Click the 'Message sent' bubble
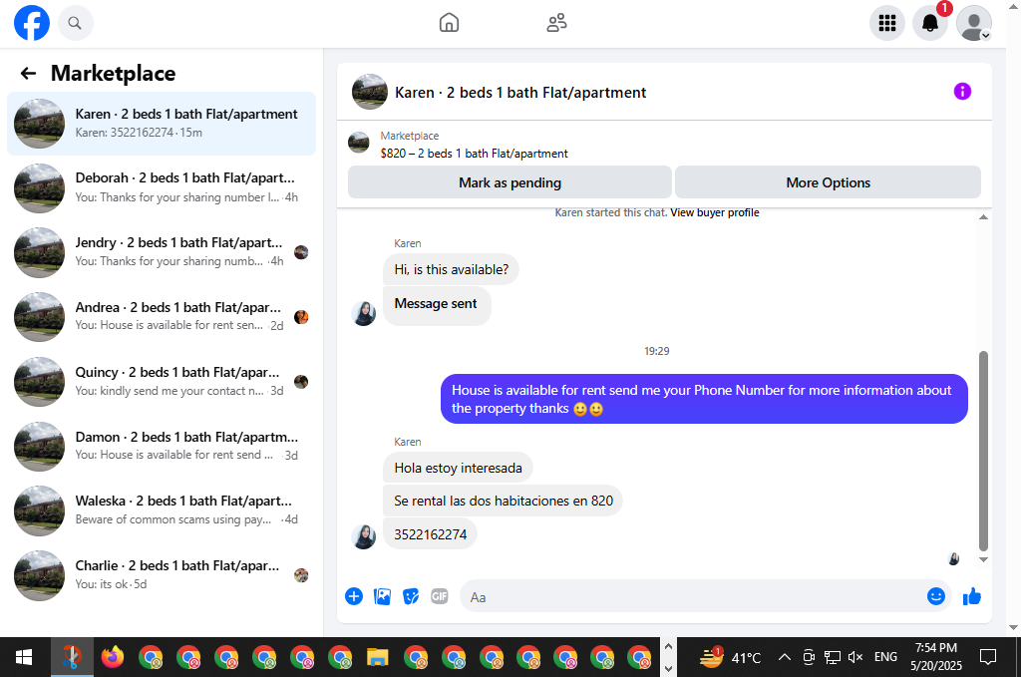1021x677 pixels. pos(436,304)
